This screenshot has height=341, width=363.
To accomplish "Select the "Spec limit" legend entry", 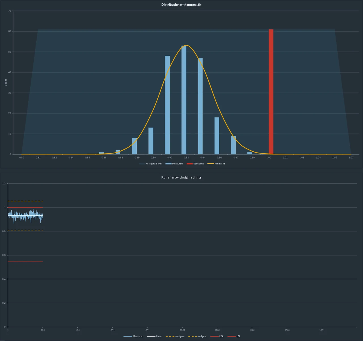I will [195, 164].
